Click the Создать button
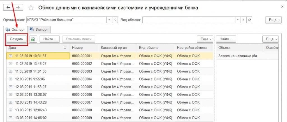The image size is (287, 122). click(17, 39)
